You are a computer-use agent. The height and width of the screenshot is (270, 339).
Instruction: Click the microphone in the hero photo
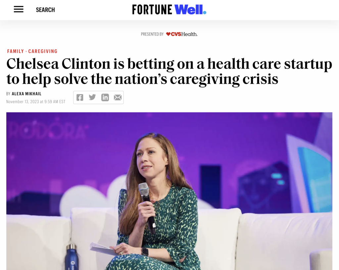[144, 190]
